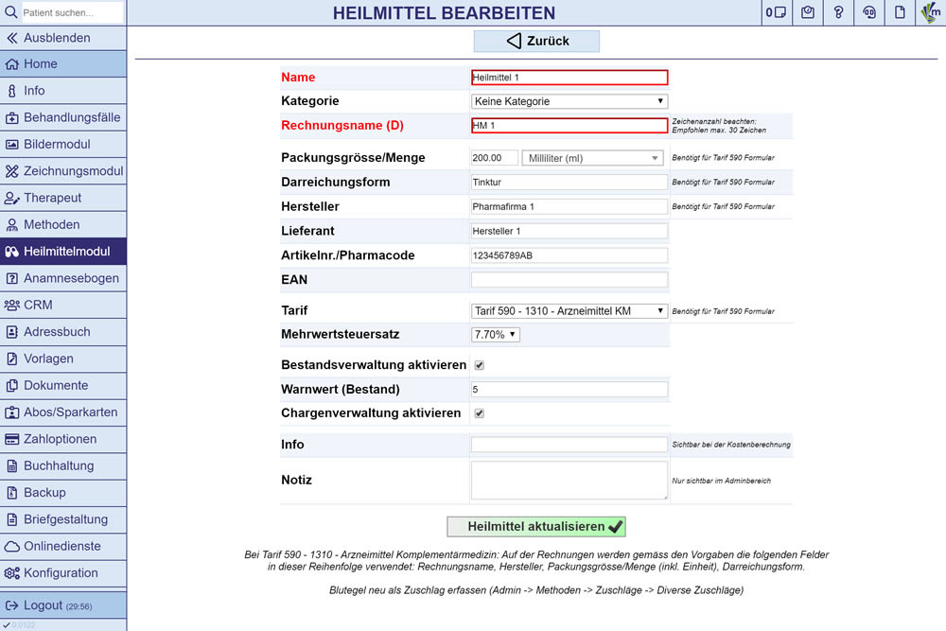Click the question mark help icon

click(838, 12)
